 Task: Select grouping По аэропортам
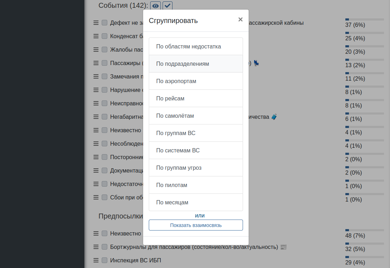pyautogui.click(x=196, y=81)
